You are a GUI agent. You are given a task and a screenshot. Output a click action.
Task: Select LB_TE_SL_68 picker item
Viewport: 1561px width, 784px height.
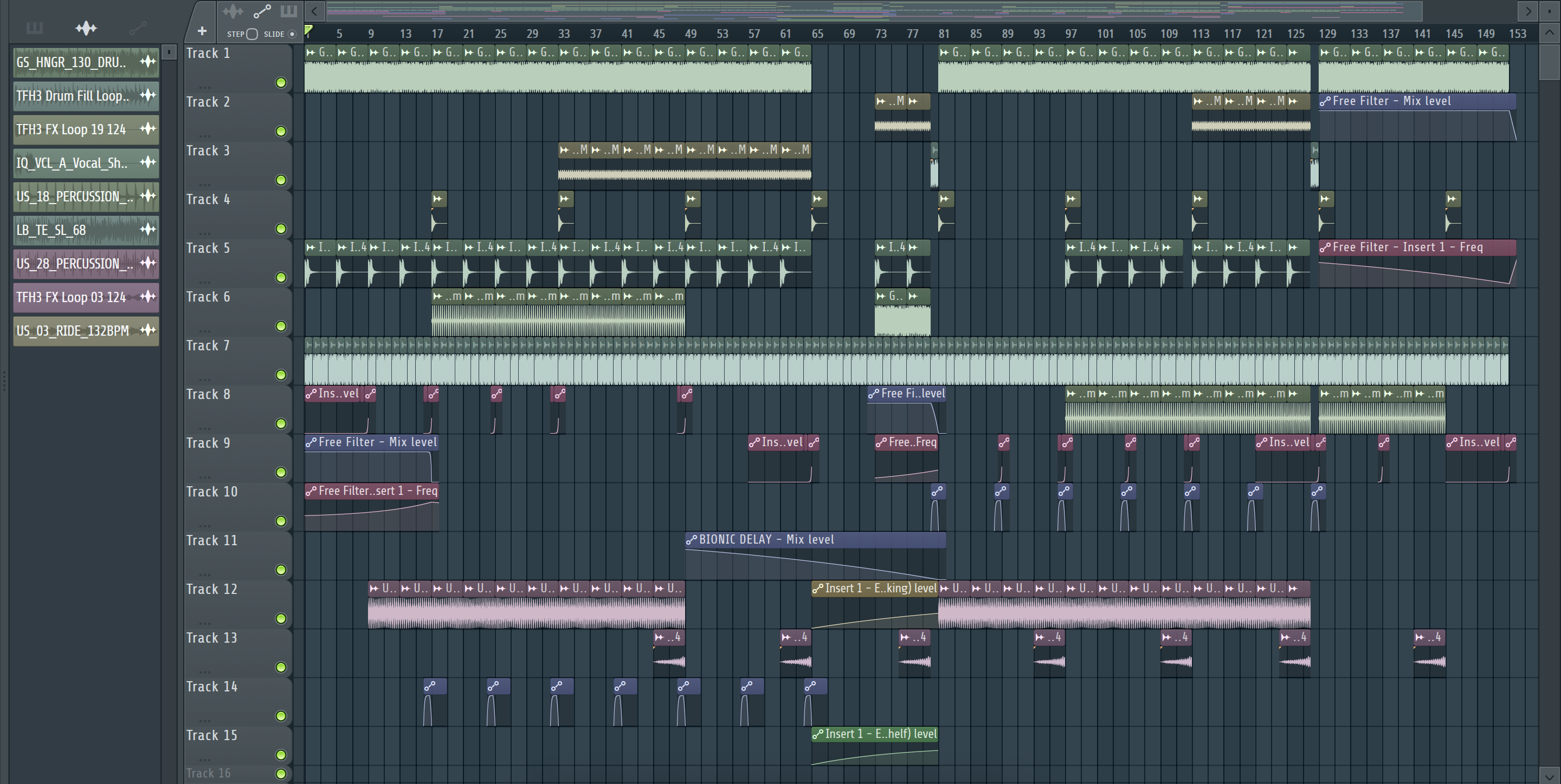coord(86,230)
